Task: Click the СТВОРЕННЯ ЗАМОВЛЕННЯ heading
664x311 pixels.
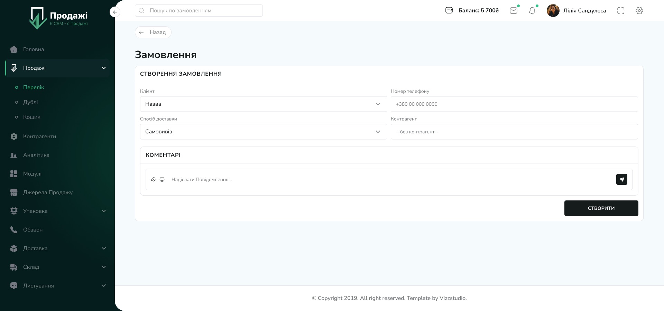Action: (181, 74)
